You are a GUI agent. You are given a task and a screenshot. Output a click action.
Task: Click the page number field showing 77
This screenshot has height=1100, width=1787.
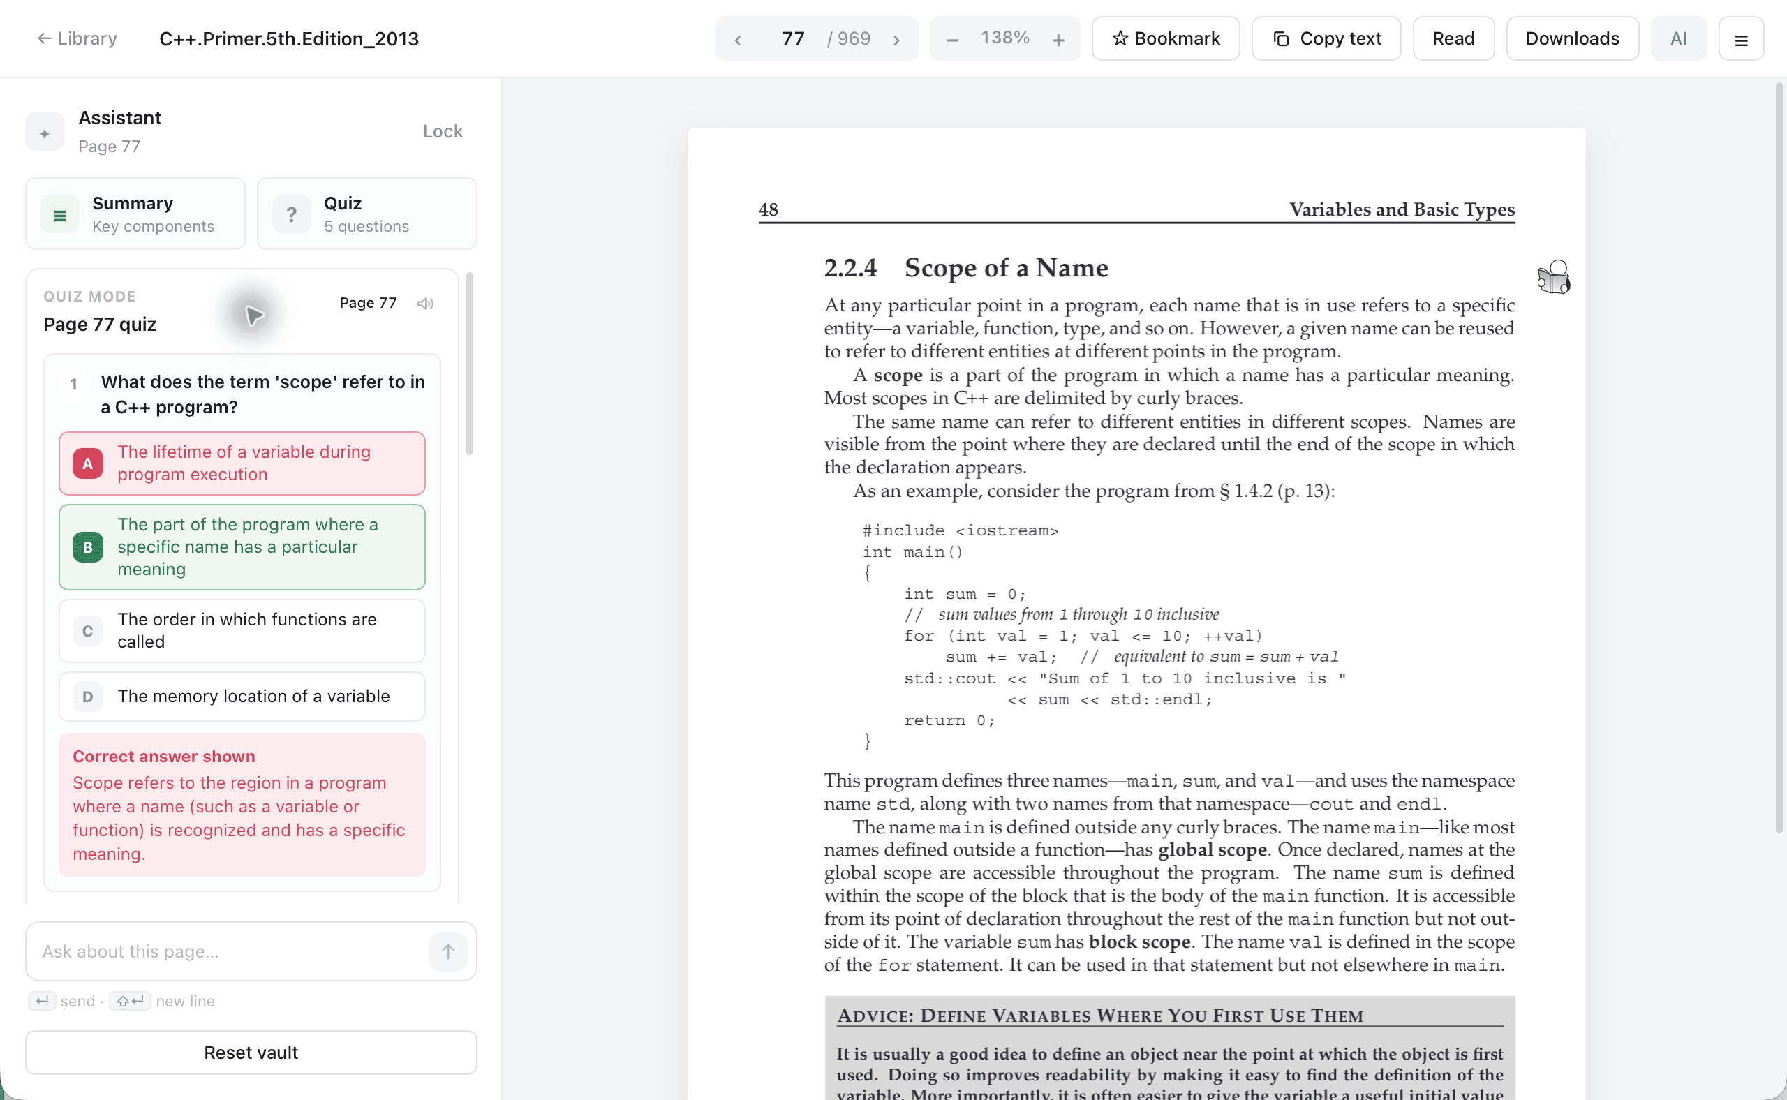click(x=793, y=38)
